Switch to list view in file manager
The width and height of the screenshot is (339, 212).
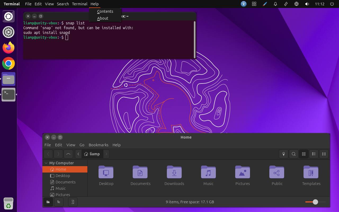(314, 154)
